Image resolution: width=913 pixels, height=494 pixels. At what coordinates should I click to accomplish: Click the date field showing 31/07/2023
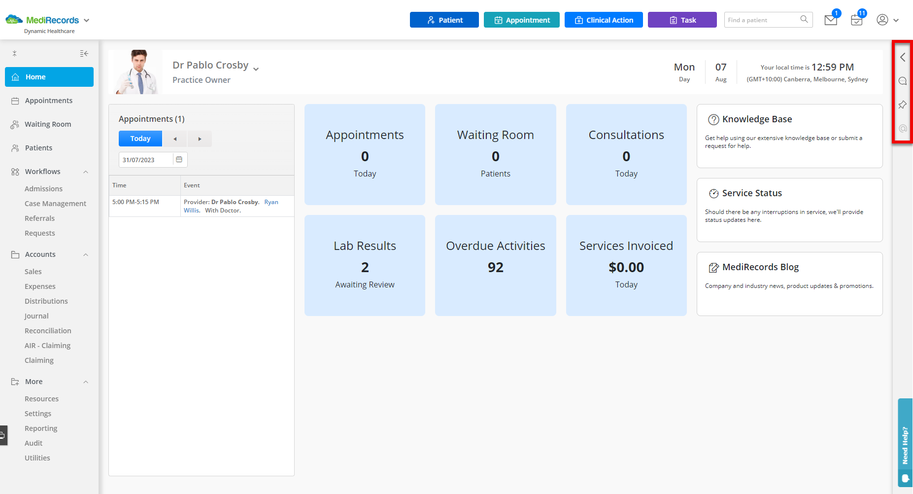[146, 160]
